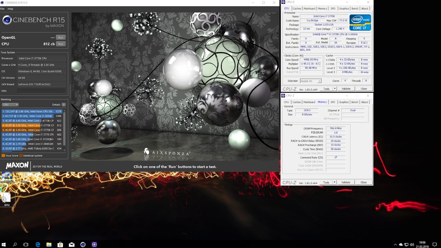Open taskbar search magnifier
441x248 pixels.
coord(15,245)
